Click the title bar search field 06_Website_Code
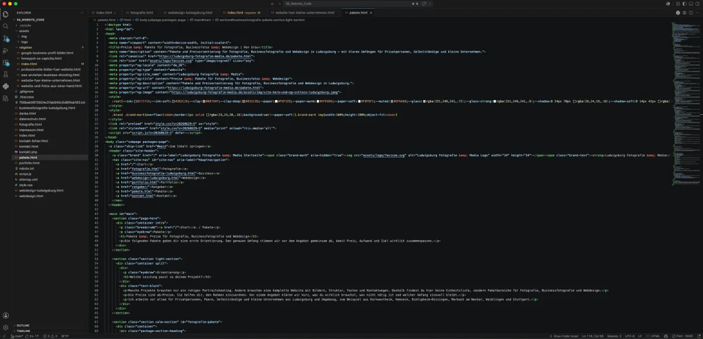 (x=357, y=4)
